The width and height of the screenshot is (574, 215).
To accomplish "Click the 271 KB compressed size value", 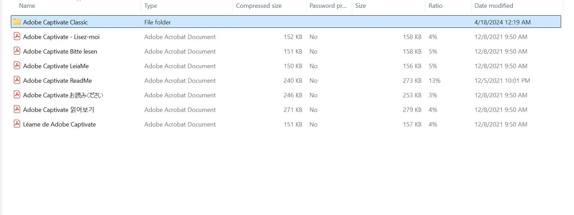I will [293, 110].
